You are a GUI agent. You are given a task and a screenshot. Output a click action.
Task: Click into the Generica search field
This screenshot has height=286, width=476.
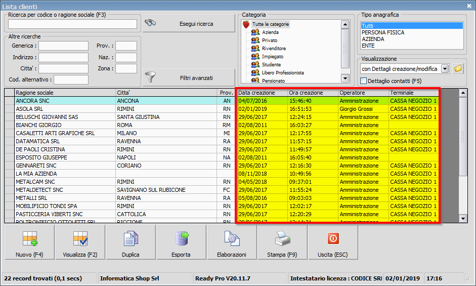click(63, 46)
